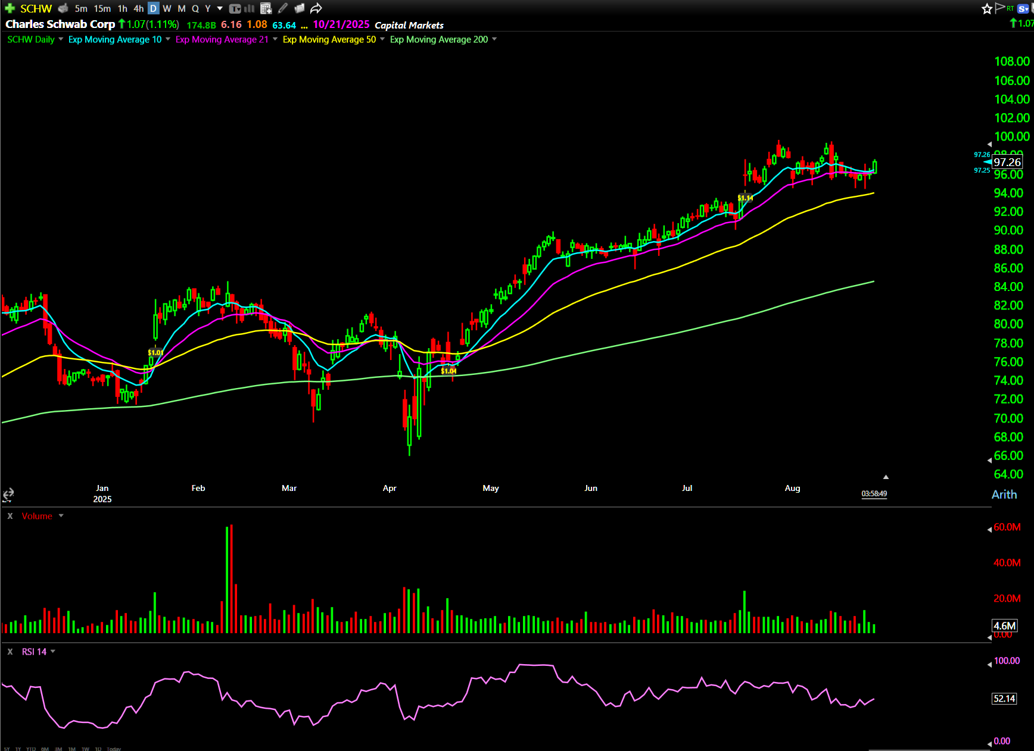Switch to the Weekly (W) timeframe
The image size is (1034, 751).
167,8
